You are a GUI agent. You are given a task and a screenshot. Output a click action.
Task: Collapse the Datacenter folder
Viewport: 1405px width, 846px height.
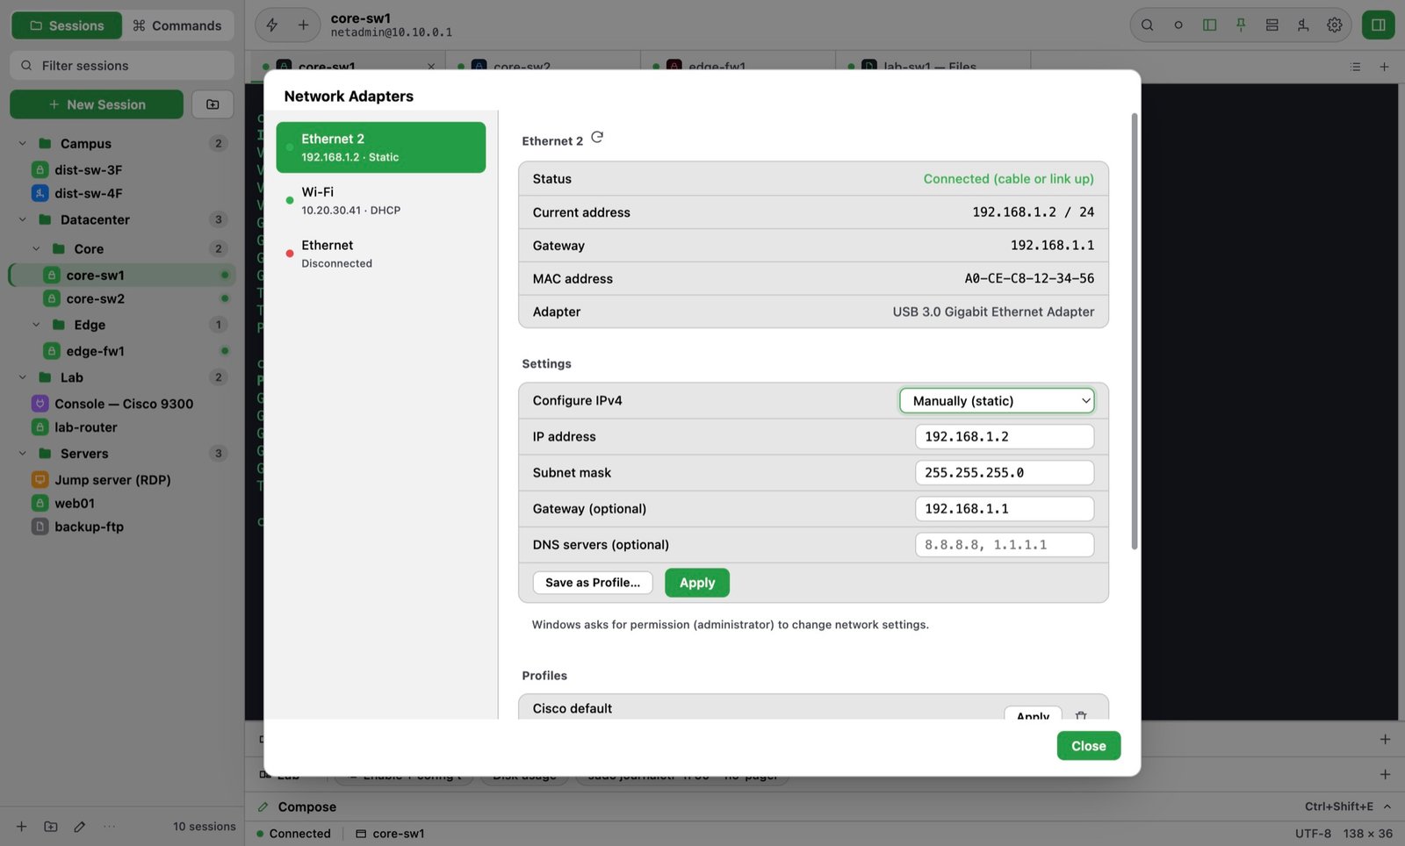(23, 220)
